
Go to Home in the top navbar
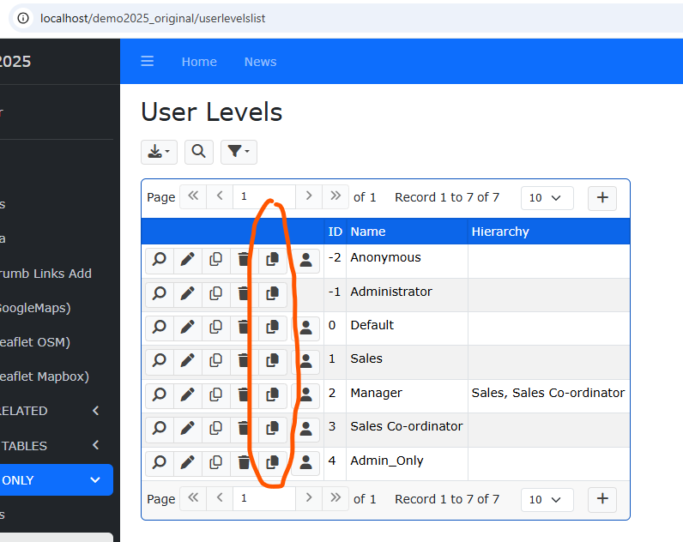tap(199, 62)
